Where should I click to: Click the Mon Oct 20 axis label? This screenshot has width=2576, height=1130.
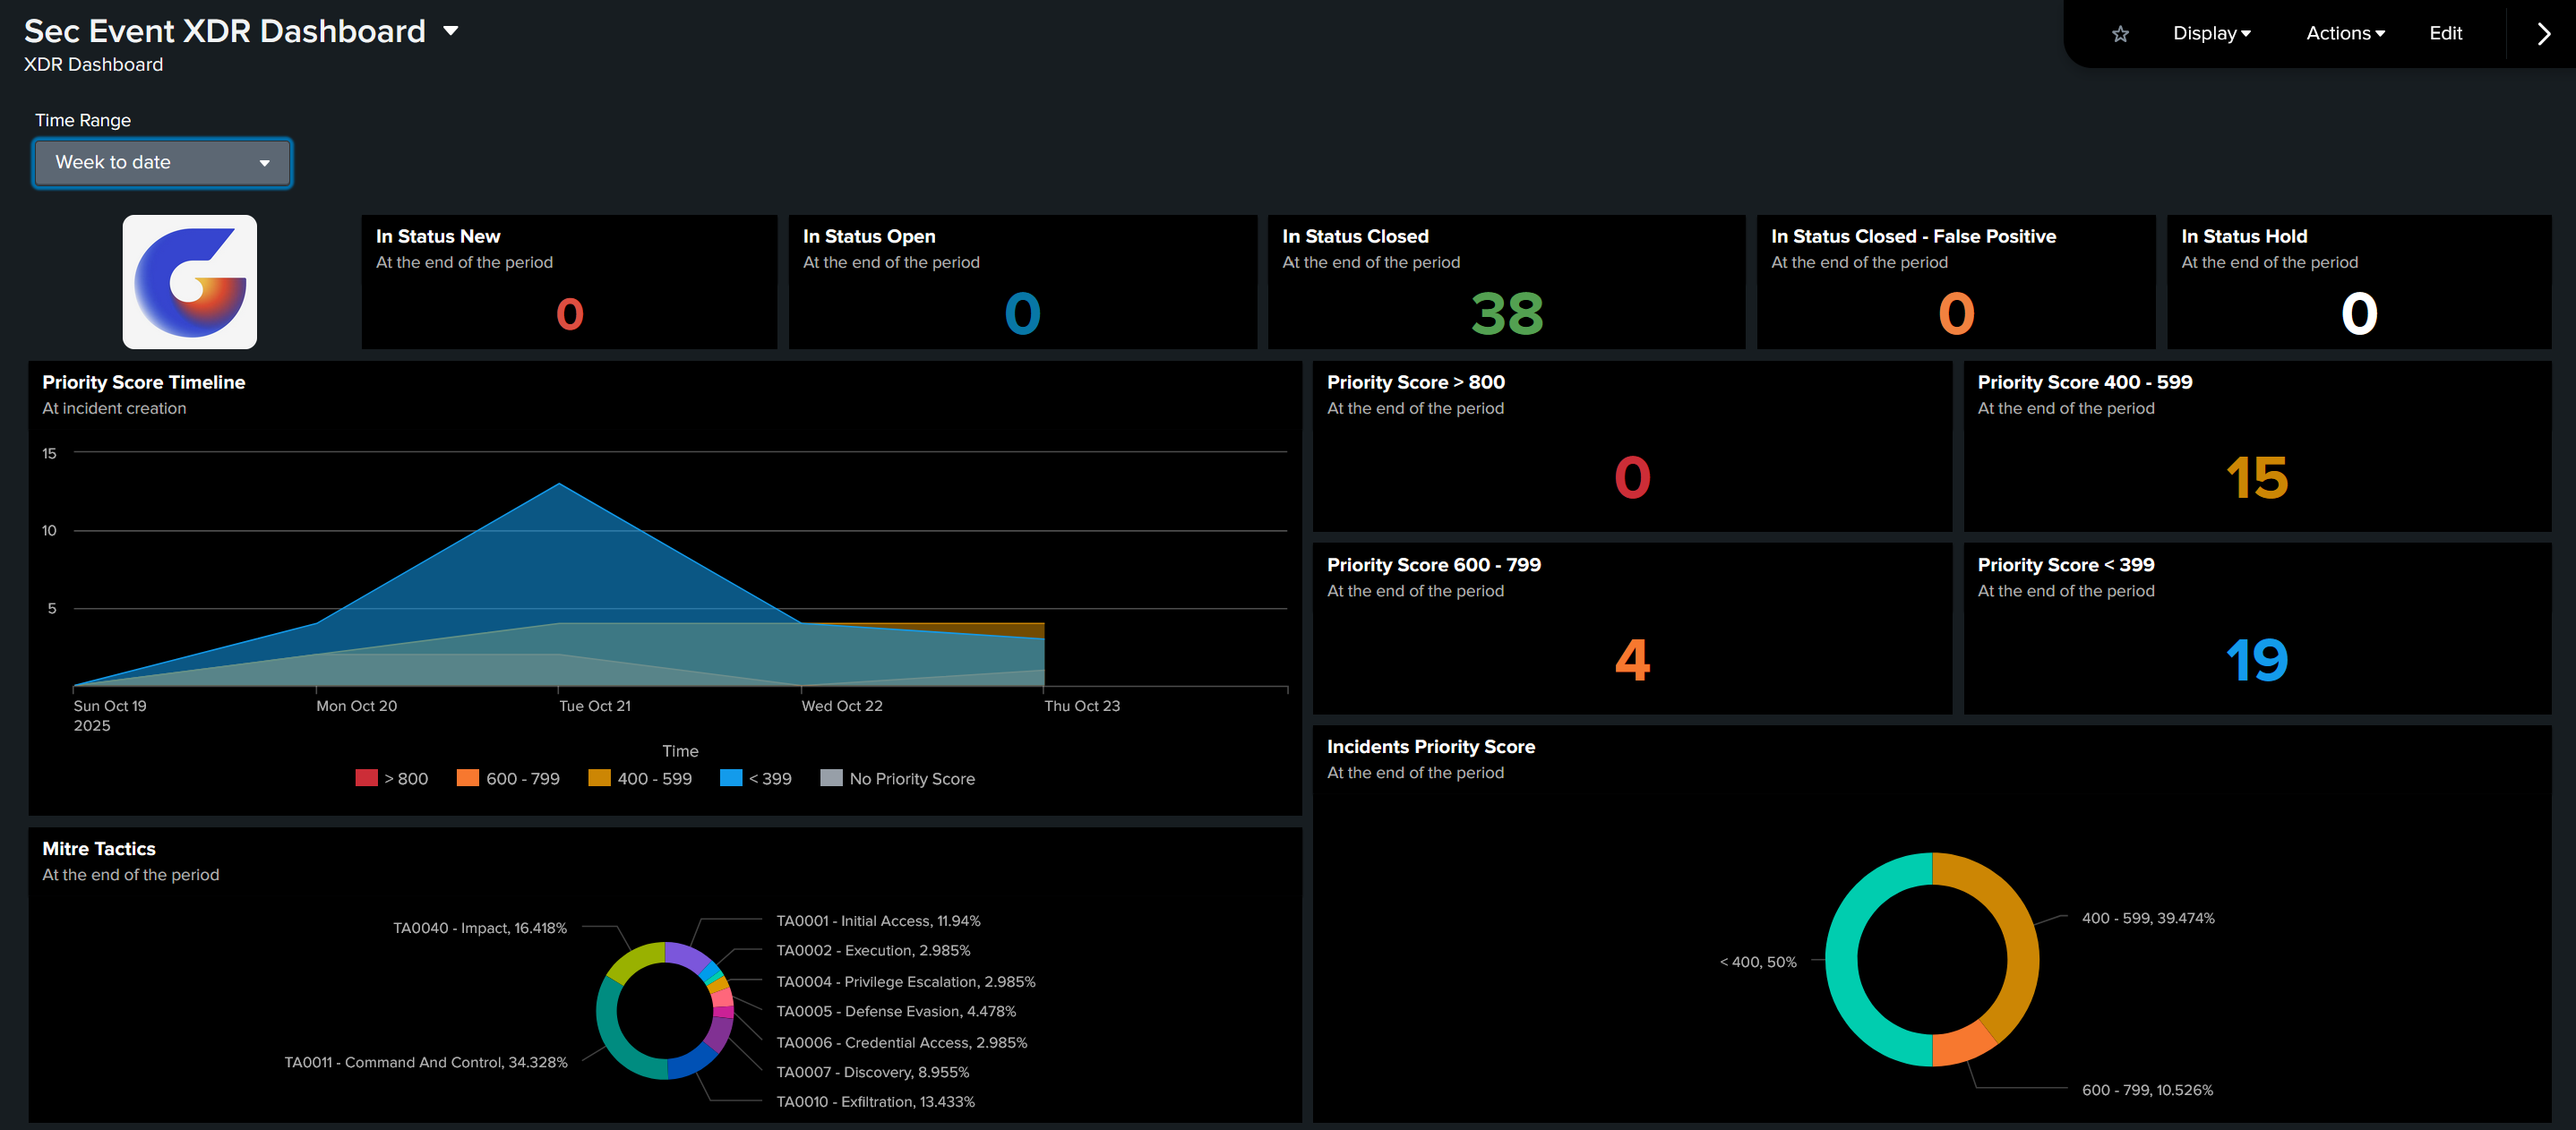point(356,706)
